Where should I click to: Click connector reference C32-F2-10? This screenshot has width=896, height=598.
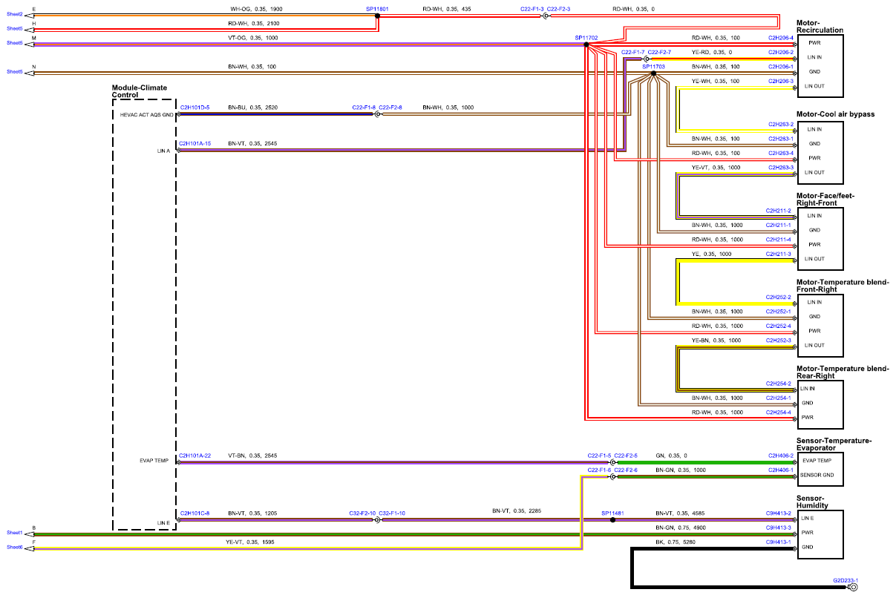coord(362,513)
